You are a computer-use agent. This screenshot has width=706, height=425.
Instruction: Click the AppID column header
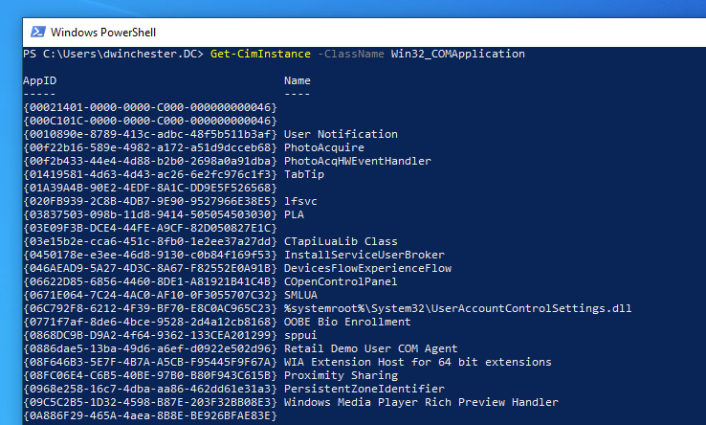coord(39,80)
